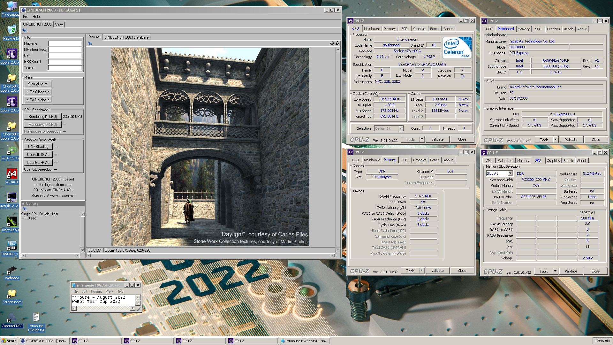The height and width of the screenshot is (345, 613).
Task: Open the Edit menu in Notepad
Action: 84,291
